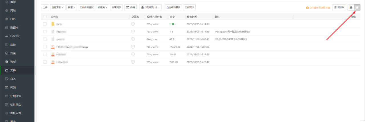Toggle the select-all checkbox in header
This screenshot has width=365, height=122.
click(x=45, y=17)
